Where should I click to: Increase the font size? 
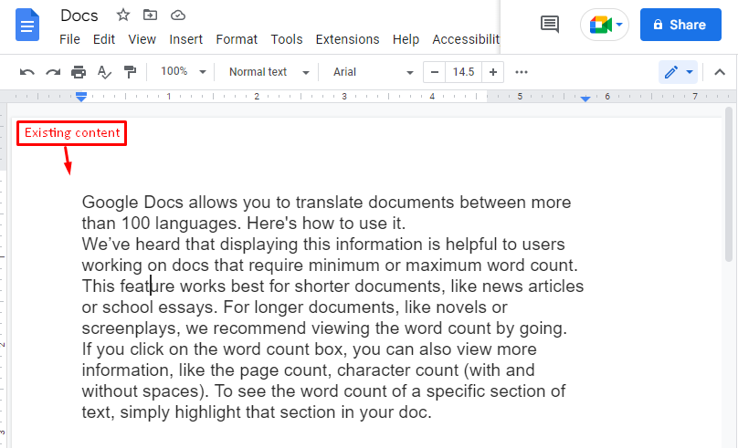493,72
